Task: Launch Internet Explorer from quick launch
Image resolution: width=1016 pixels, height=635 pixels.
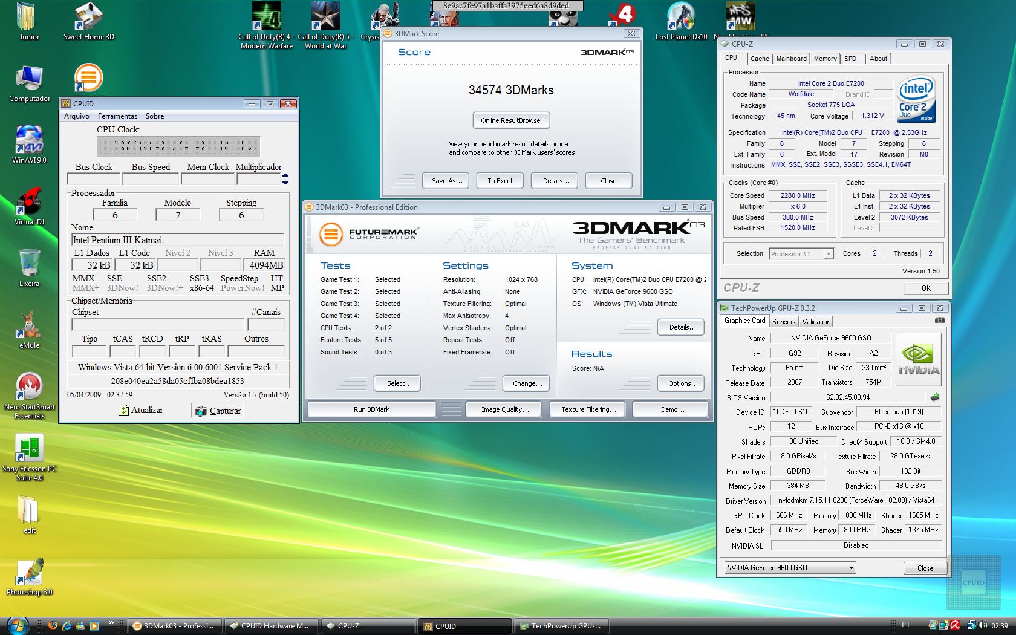Action: 67,626
